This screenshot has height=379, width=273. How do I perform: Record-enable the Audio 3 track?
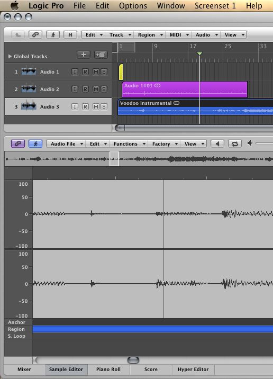(x=85, y=106)
